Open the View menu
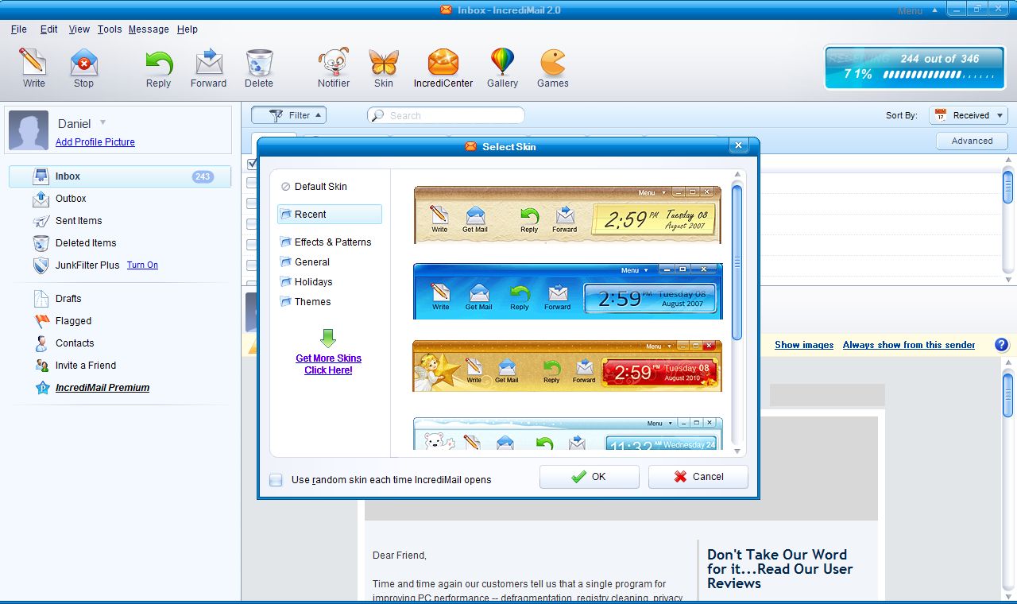 [79, 29]
